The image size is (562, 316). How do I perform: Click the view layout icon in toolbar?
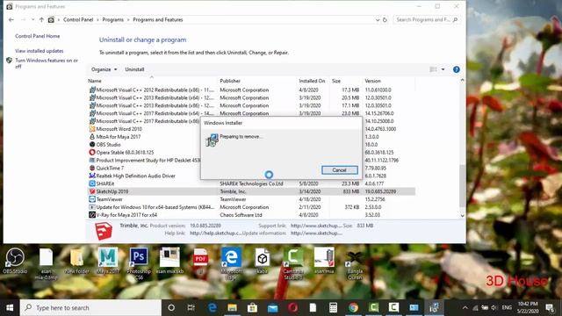click(x=433, y=69)
